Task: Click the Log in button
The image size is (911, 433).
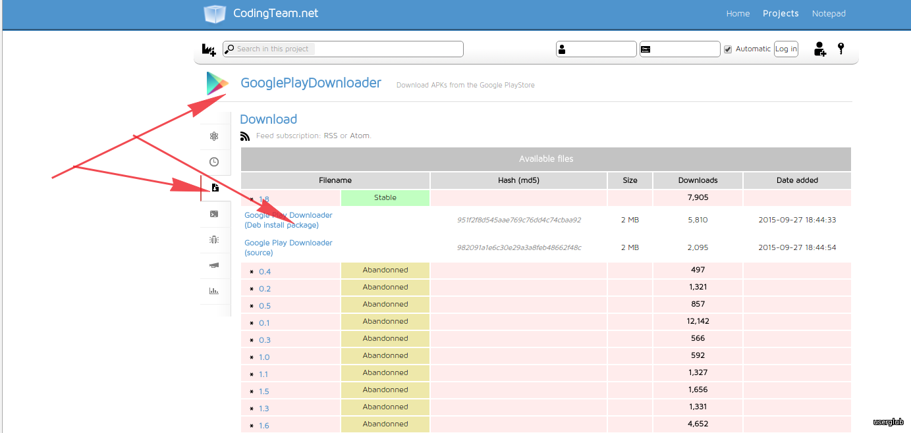Action: 786,49
